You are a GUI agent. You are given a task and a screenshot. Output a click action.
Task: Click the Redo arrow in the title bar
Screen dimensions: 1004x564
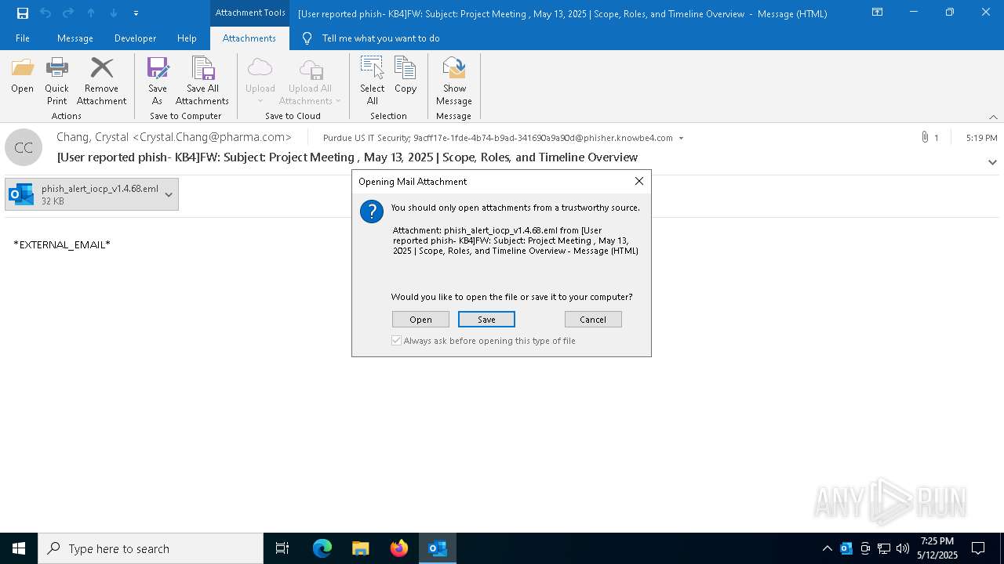68,13
